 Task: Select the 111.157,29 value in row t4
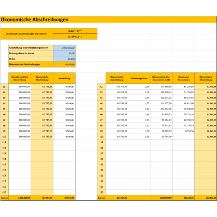pos(162,103)
